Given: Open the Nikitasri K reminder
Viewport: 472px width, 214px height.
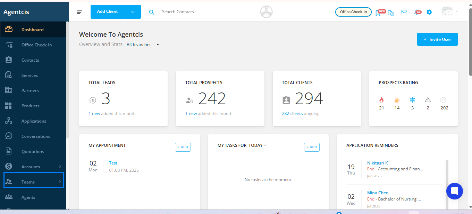Looking at the screenshot, I should click(x=378, y=163).
